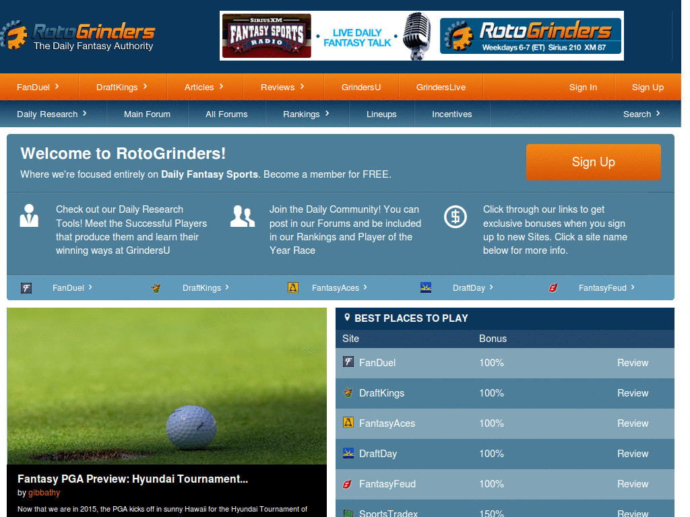Click the map pin icon beside Best Places to Play
The height and width of the screenshot is (517, 690).
347,318
